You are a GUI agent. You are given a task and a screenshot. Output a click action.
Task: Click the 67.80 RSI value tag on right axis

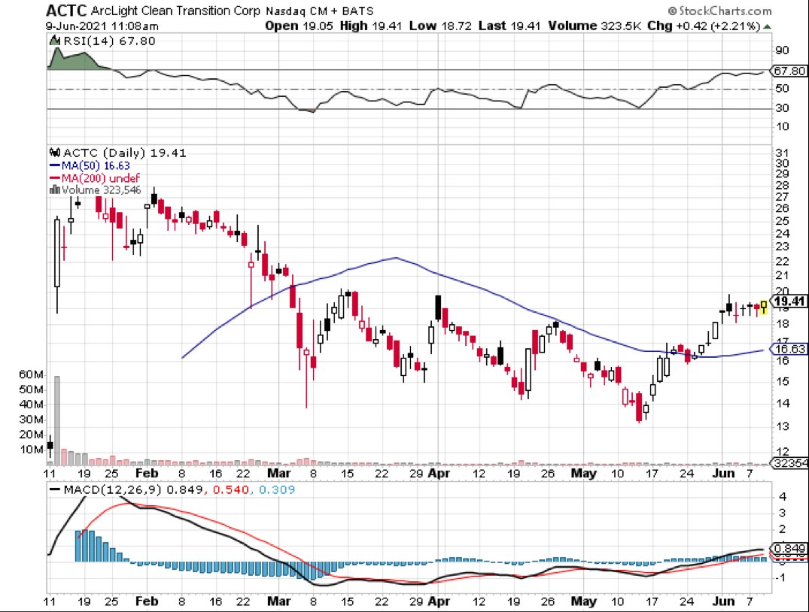point(789,71)
